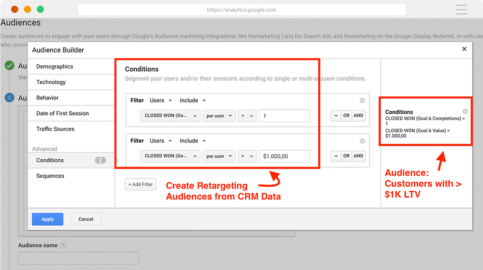Click the Conditions summary heading on right
Viewport: 483px width, 270px height.
pyautogui.click(x=399, y=112)
